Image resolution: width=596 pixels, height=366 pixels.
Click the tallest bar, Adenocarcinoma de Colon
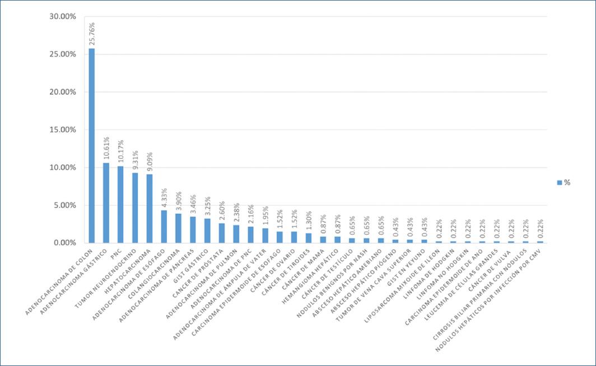pos(91,146)
